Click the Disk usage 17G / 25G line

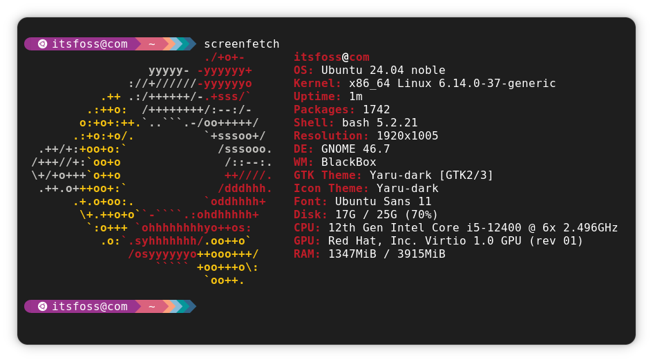click(366, 215)
